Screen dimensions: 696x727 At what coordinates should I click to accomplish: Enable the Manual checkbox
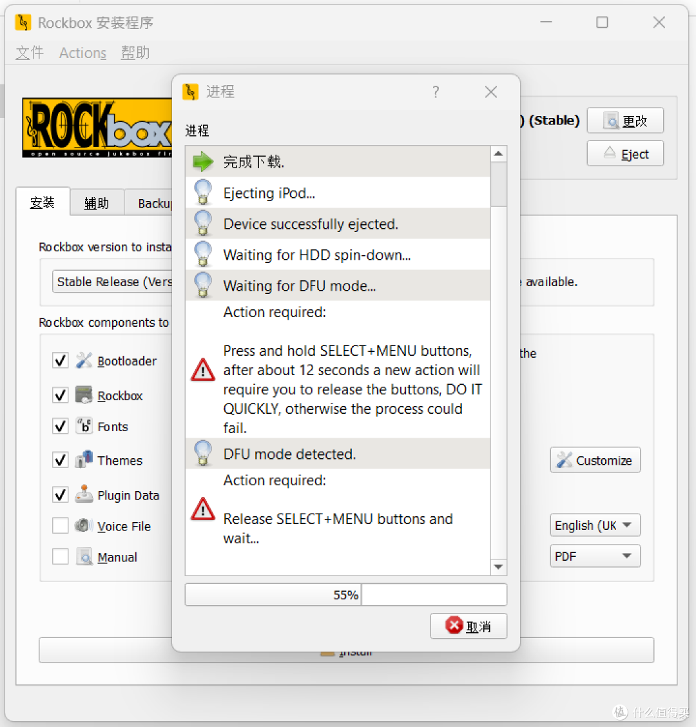point(61,557)
